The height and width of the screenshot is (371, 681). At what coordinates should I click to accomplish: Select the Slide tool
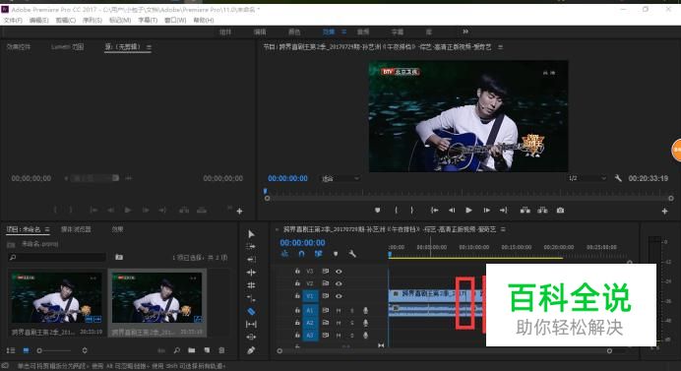tap(251, 337)
